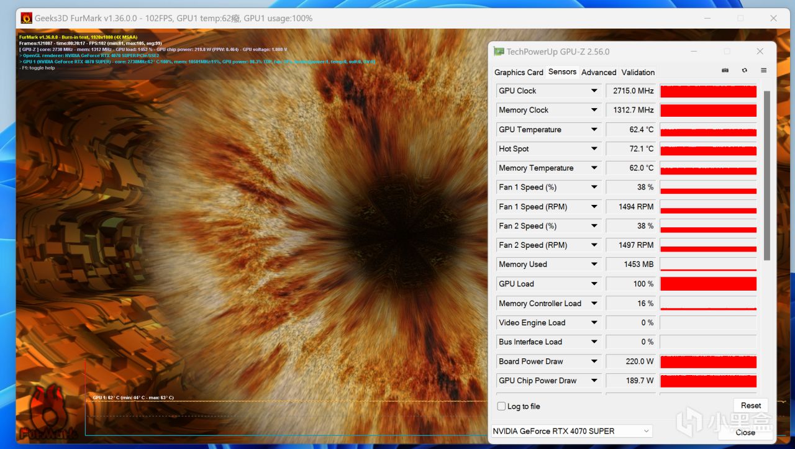Click the GPU Chip Power Draw value 189.7 W
The image size is (795, 449).
tap(631, 380)
